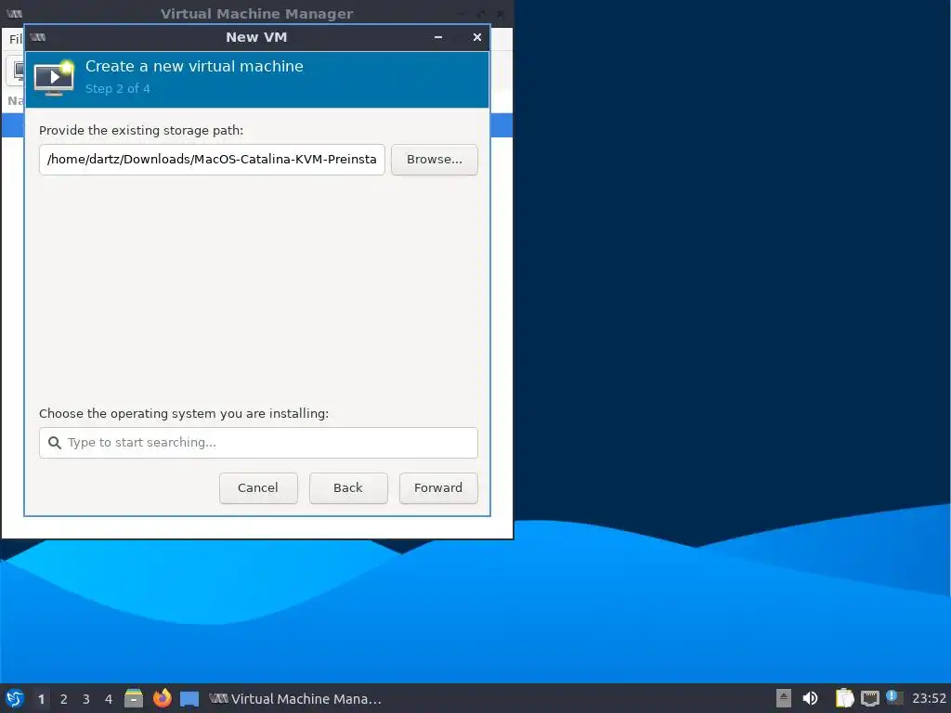Switch to workspace 1
The height and width of the screenshot is (713, 951).
[41, 699]
